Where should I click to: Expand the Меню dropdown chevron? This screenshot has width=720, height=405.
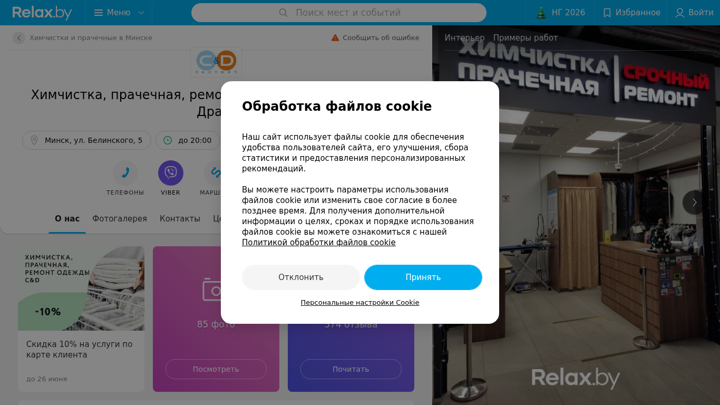(141, 13)
